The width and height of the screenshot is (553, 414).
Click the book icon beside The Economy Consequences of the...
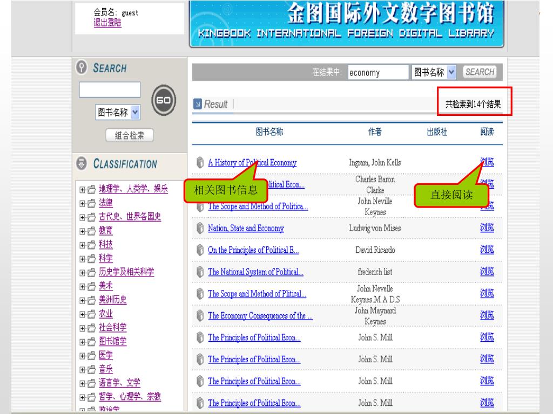coord(200,315)
